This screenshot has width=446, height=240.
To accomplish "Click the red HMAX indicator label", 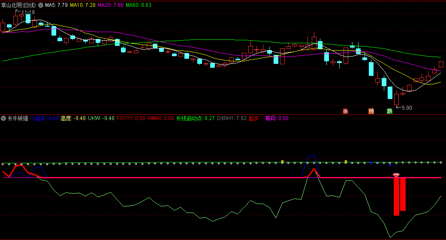I will (161, 118).
